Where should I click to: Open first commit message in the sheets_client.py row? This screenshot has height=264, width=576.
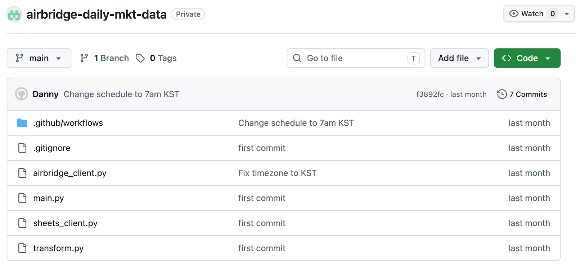click(x=262, y=223)
